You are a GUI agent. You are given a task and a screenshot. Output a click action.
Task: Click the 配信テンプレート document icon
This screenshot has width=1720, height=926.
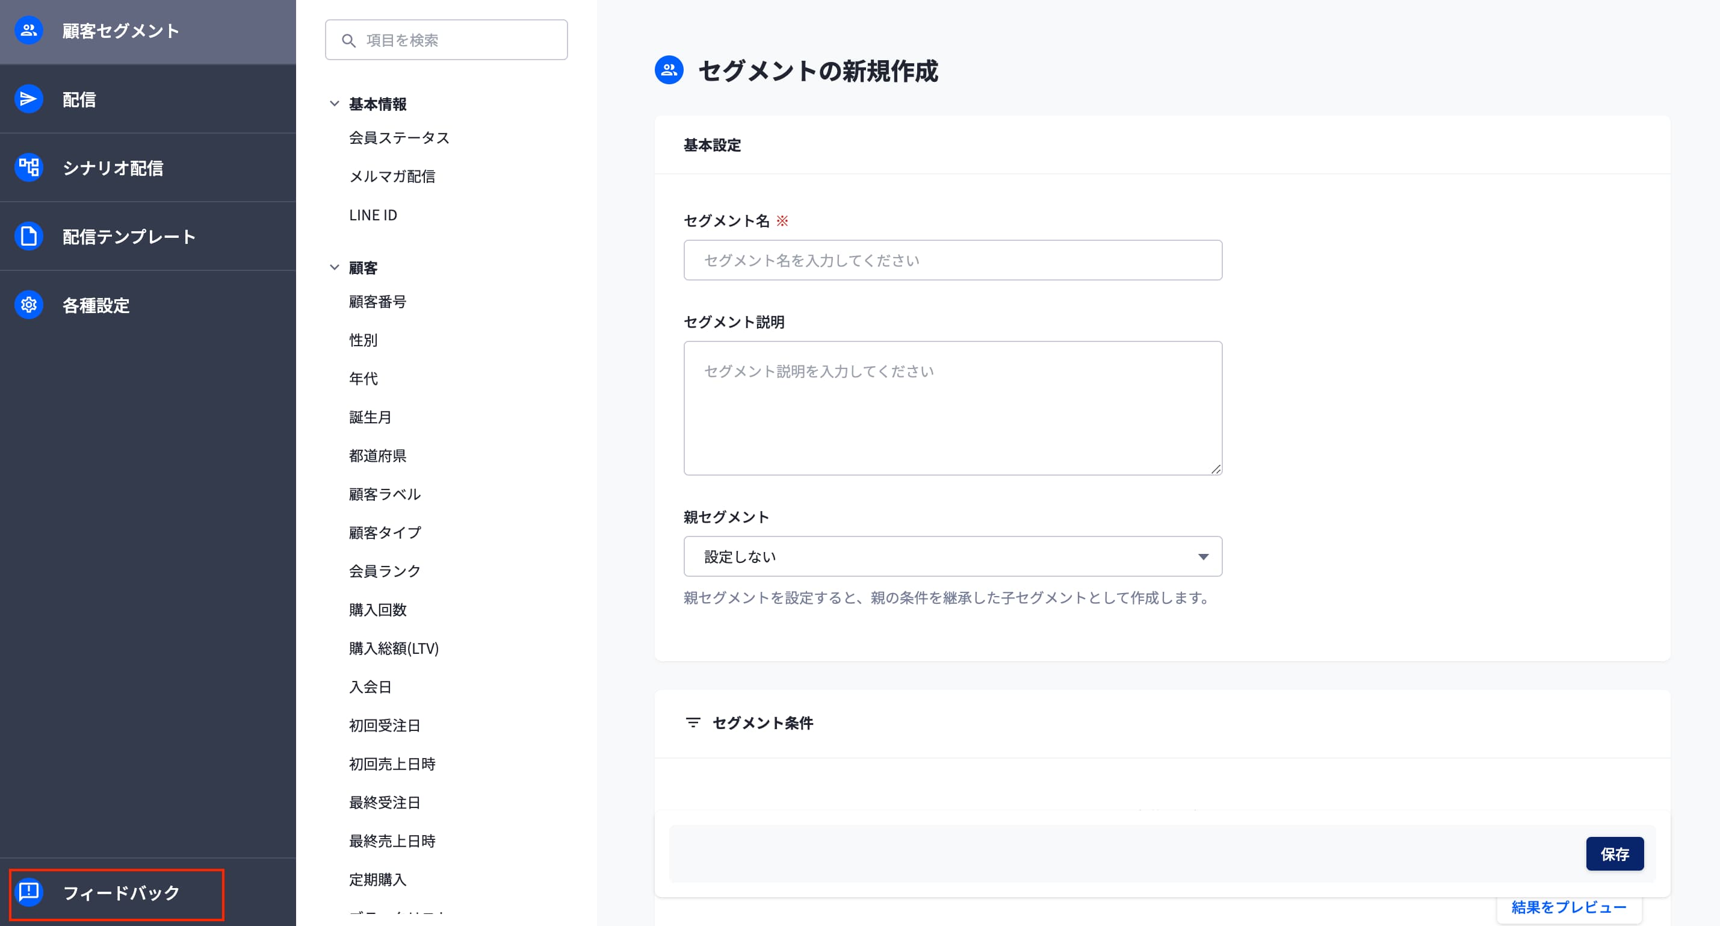click(29, 237)
